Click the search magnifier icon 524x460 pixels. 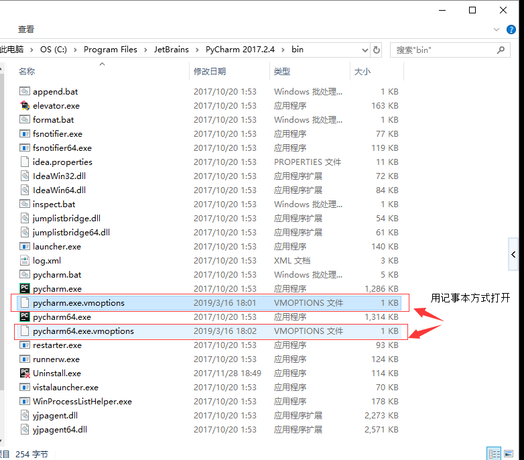[501, 50]
